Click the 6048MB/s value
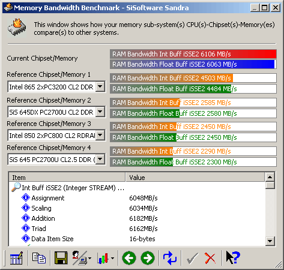 144,198
